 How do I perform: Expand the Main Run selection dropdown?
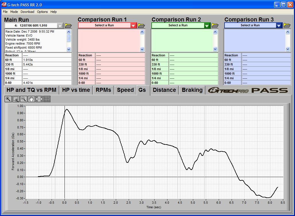(x=60, y=26)
